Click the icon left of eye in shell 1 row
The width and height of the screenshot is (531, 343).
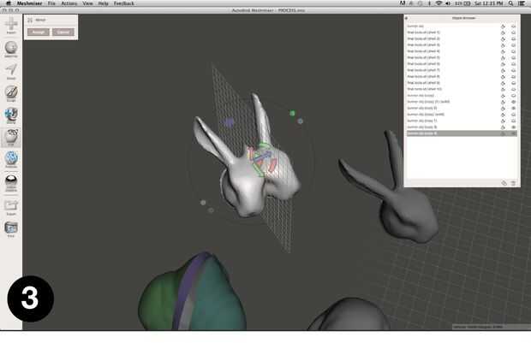[503, 33]
